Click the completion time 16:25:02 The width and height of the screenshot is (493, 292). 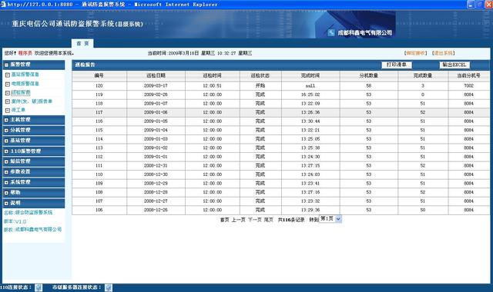point(310,95)
